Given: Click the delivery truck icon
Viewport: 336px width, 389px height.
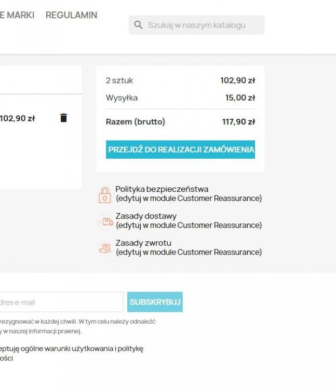Looking at the screenshot, I should (x=105, y=221).
